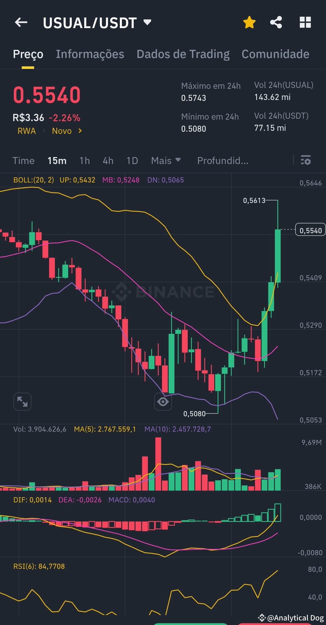
Task: Toggle the 15m timeframe selection
Action: pos(57,160)
